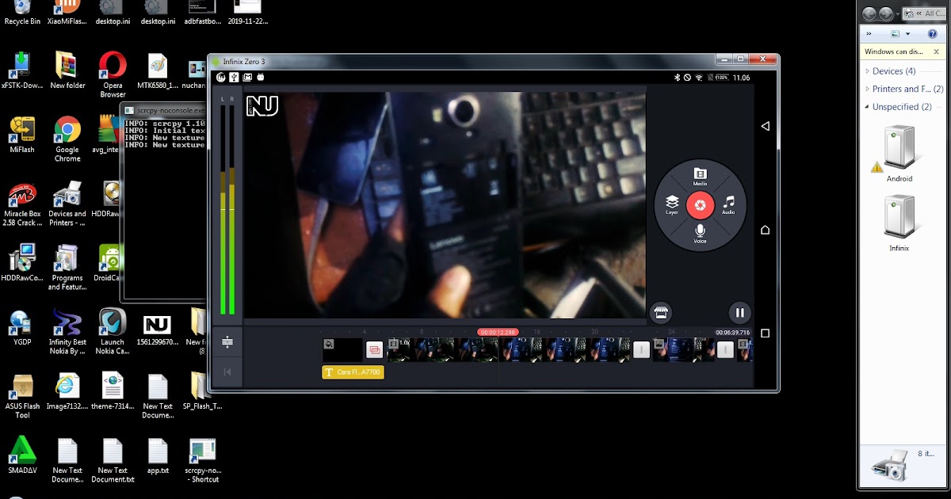The image size is (951, 499).
Task: Open the Media browser in KineMaster wheel
Action: tap(700, 177)
